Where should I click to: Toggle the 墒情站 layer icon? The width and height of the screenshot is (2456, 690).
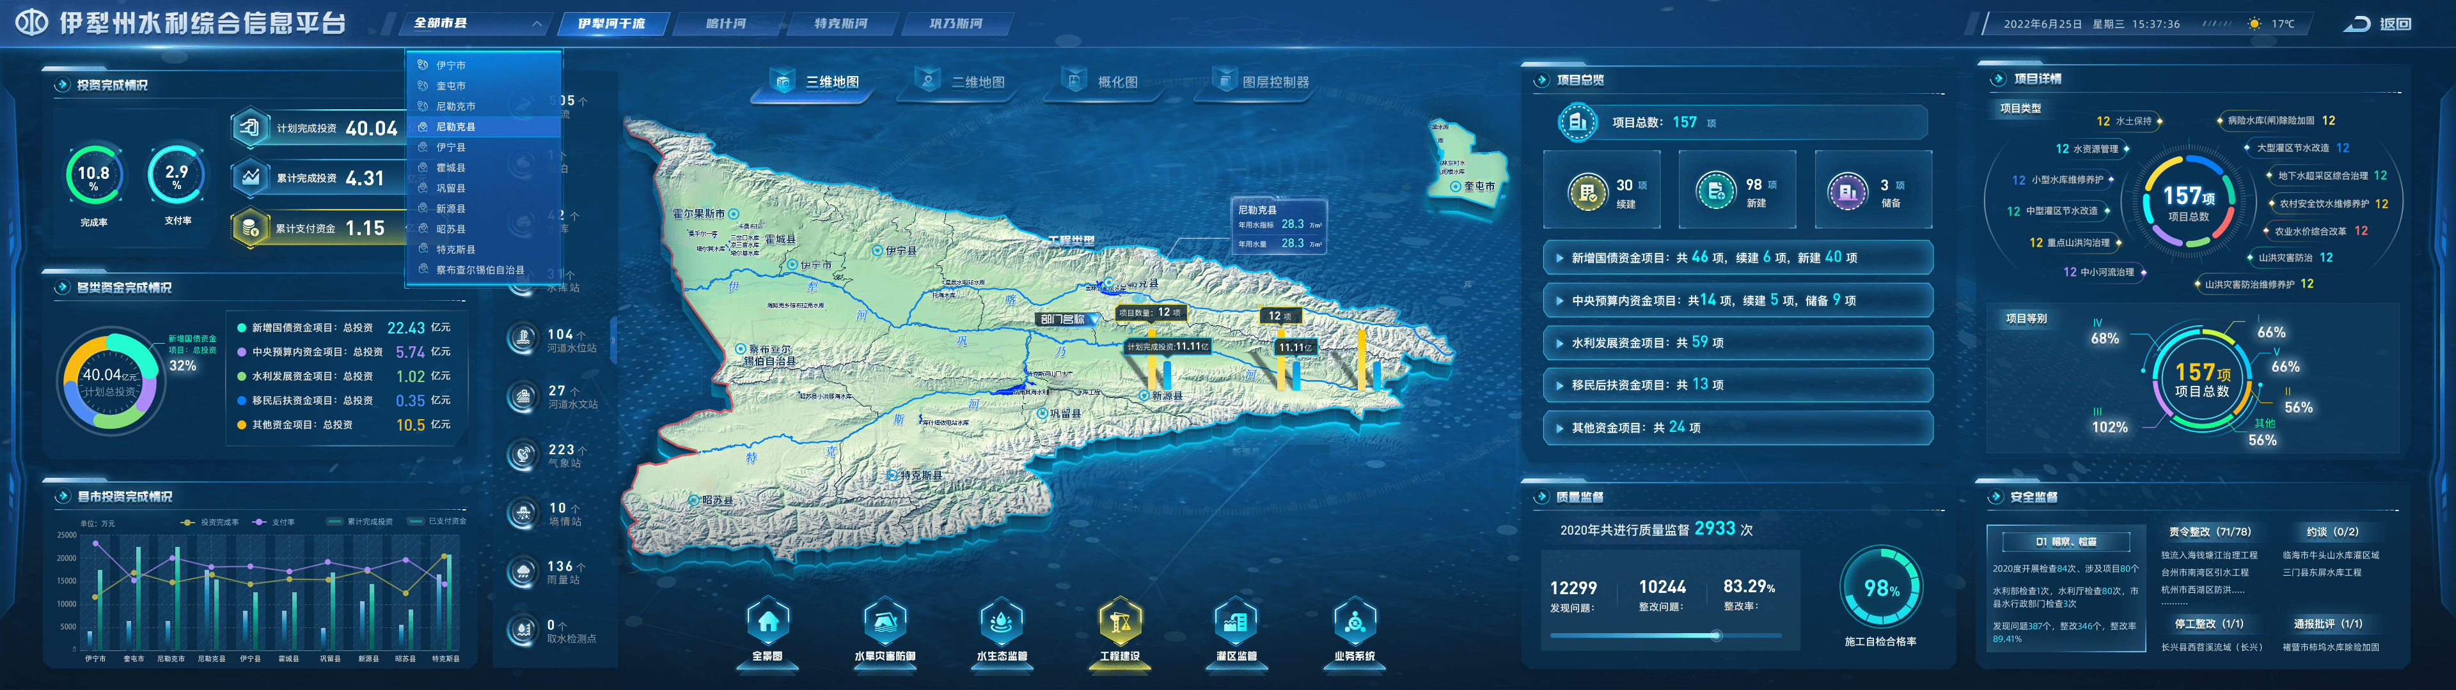523,514
